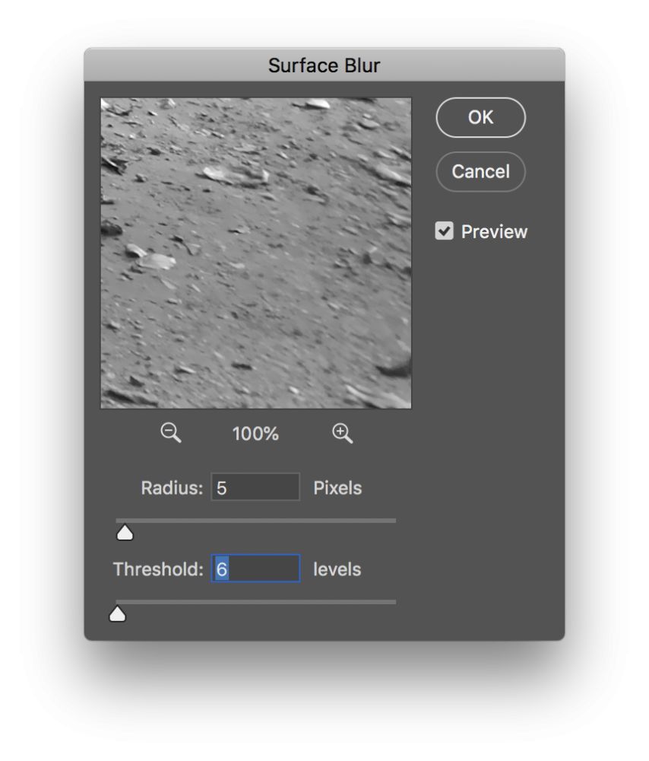Click the Radius label
This screenshot has width=649, height=761.
172,488
